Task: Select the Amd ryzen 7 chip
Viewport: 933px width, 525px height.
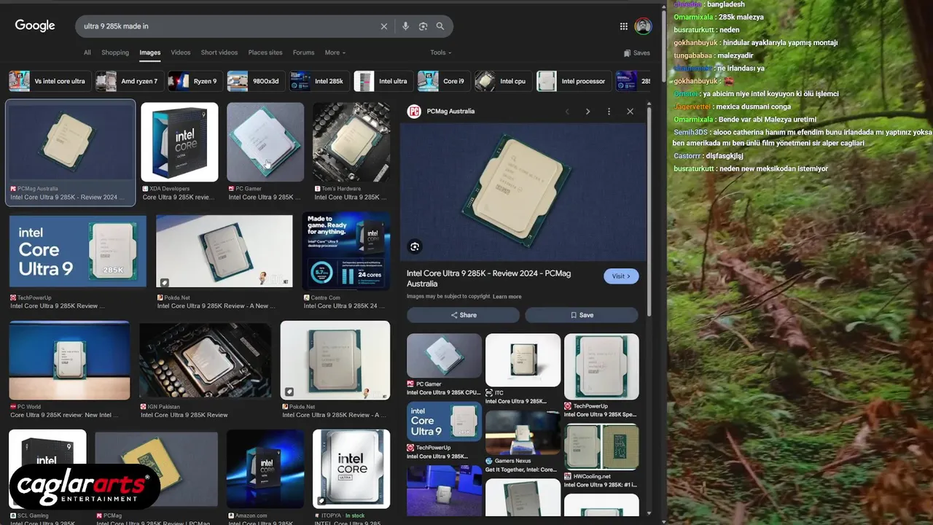Action: coord(129,81)
